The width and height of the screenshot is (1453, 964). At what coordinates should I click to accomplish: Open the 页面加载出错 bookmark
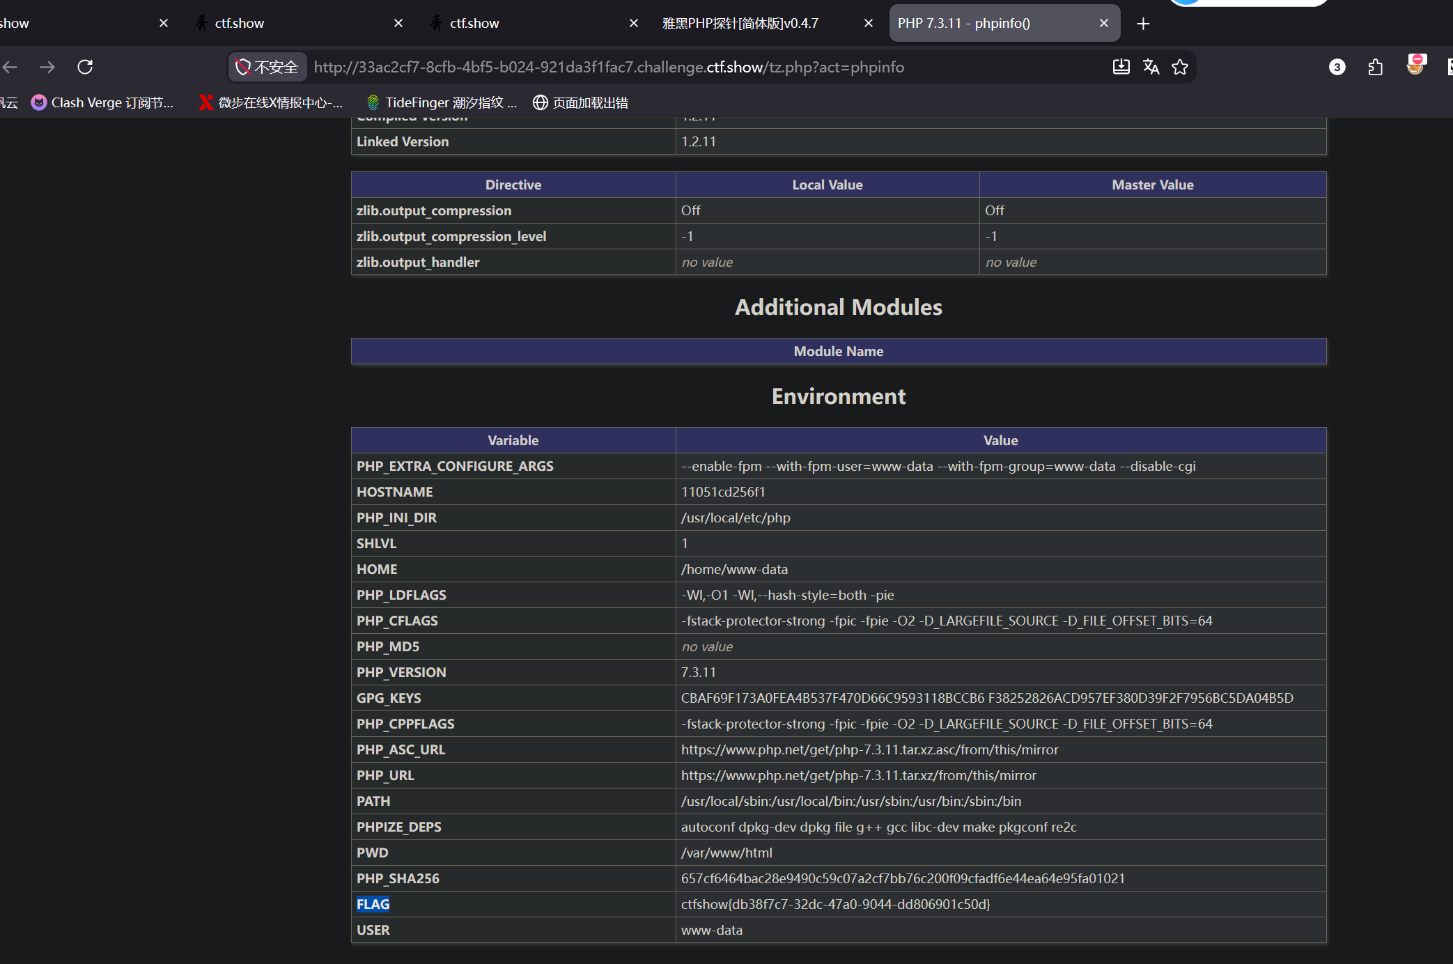click(x=580, y=102)
